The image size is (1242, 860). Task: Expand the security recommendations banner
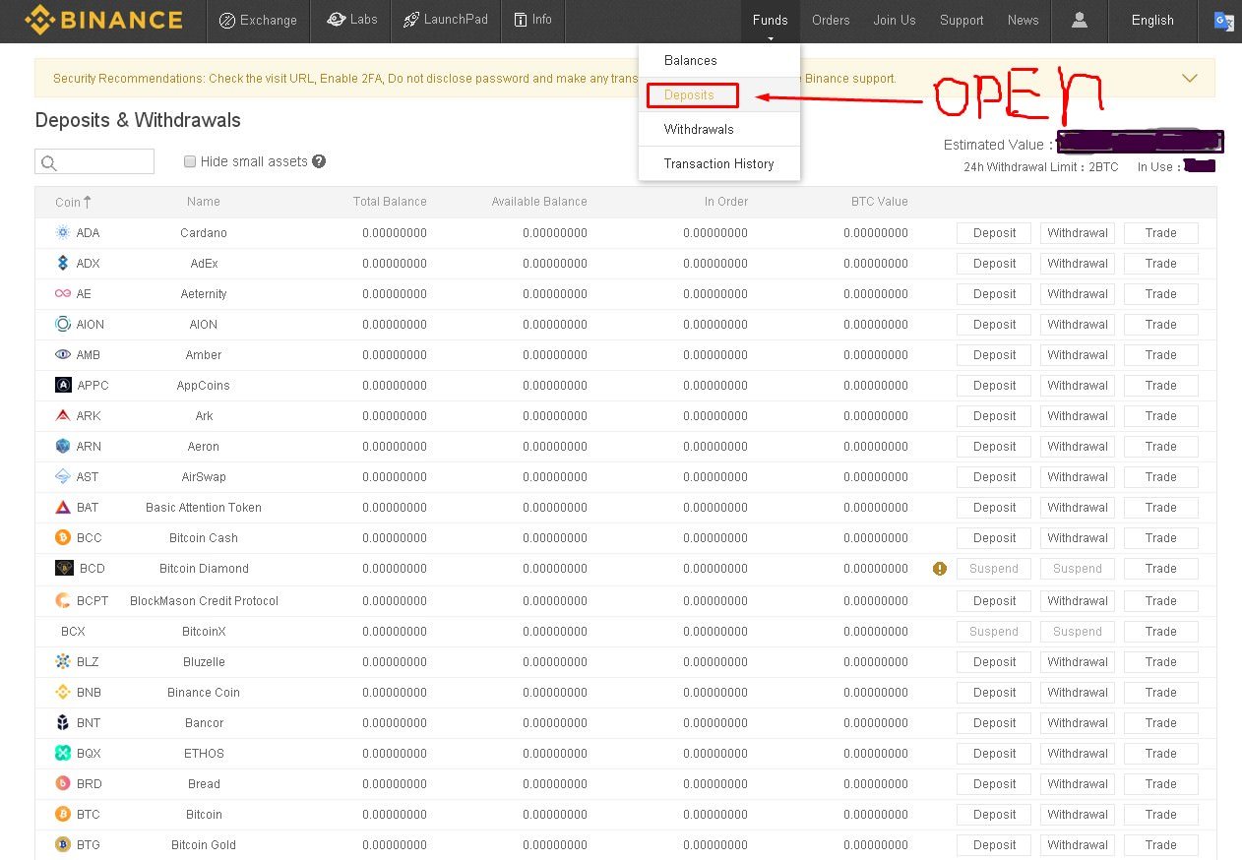1190,78
